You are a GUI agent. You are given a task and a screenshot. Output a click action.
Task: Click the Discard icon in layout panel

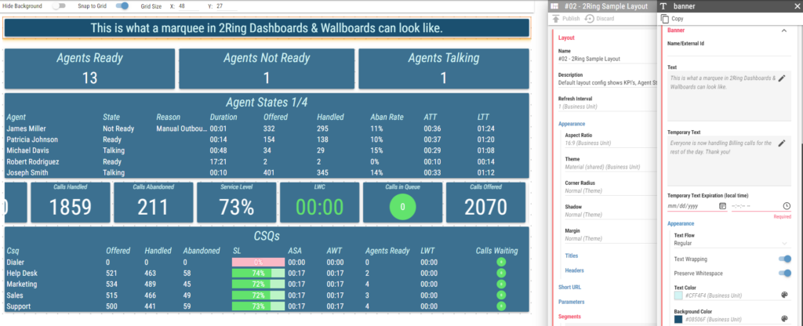[590, 19]
